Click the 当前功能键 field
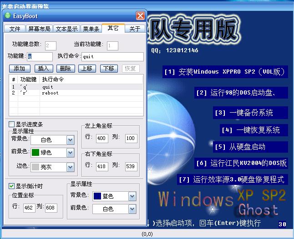 pyautogui.click(x=112, y=46)
